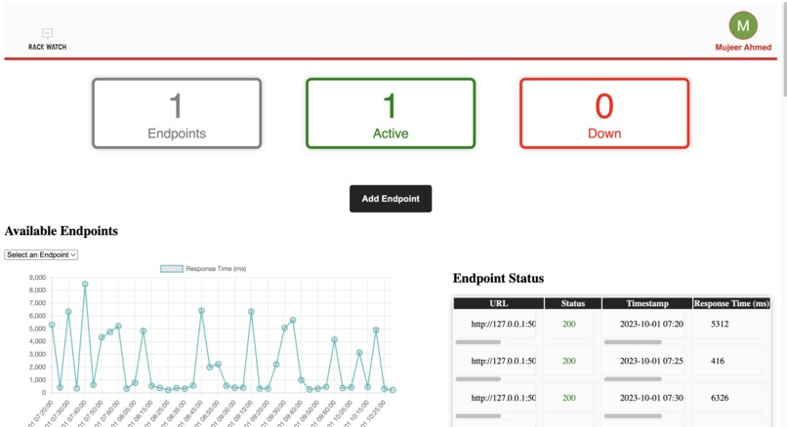Click the Add Endpoint button
This screenshot has width=787, height=427.
coord(391,199)
